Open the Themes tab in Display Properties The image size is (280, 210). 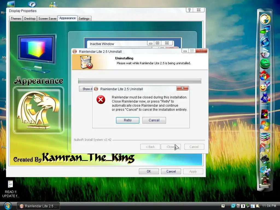[x=16, y=19]
